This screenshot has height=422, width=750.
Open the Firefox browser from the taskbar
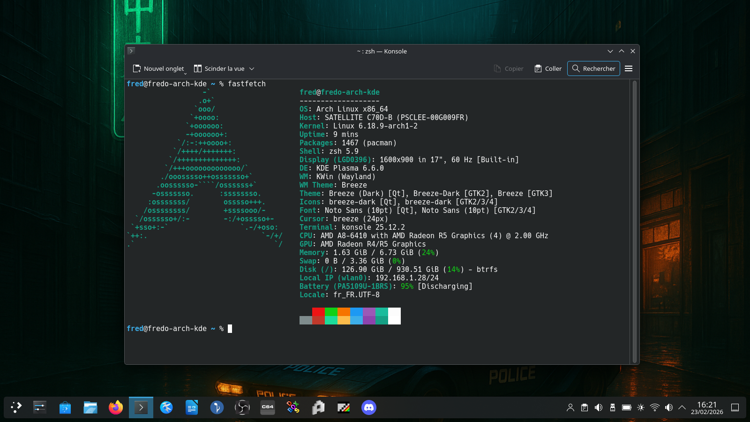tap(116, 407)
